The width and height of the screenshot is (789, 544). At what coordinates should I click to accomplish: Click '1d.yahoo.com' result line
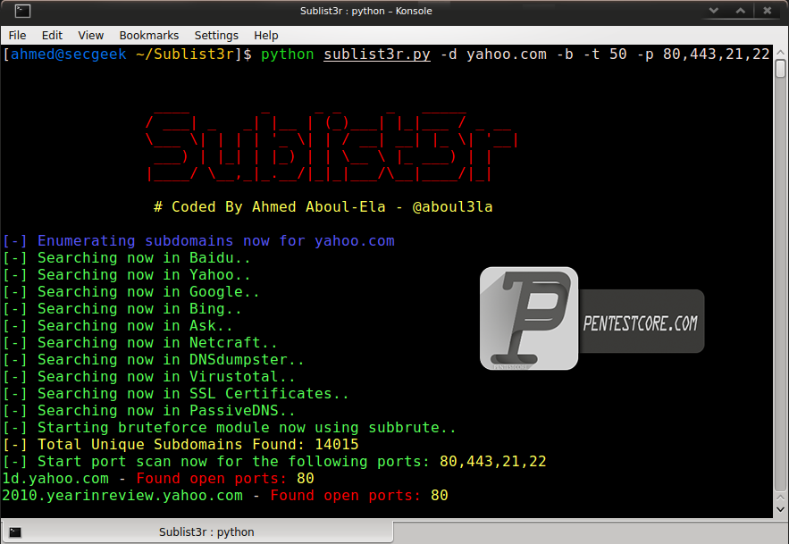point(158,479)
